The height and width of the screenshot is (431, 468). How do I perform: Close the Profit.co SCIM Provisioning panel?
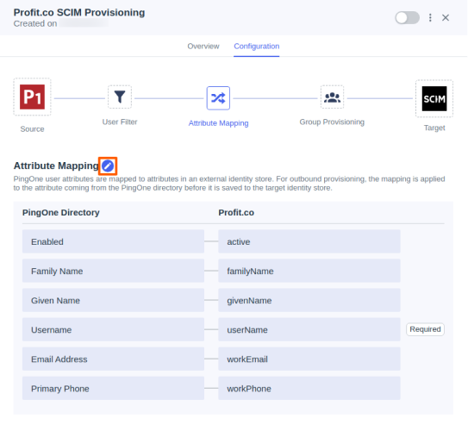point(446,17)
